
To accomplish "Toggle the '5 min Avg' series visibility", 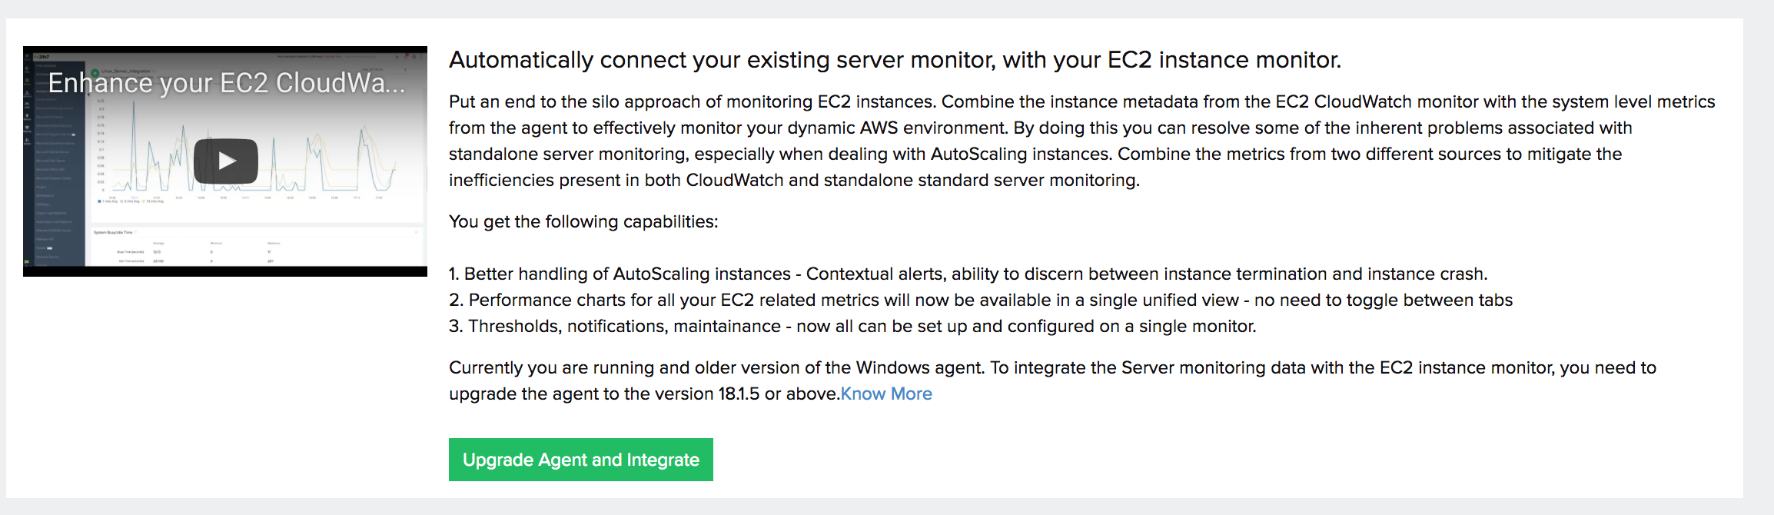I will click(x=129, y=201).
